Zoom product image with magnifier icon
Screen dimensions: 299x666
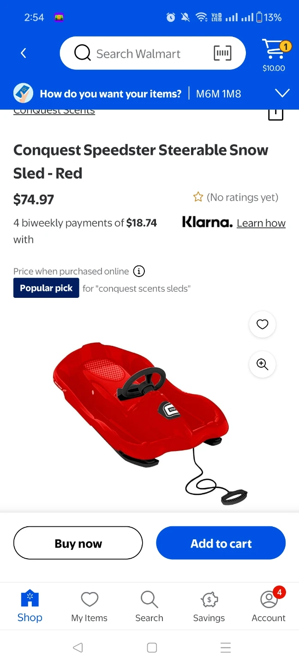263,364
